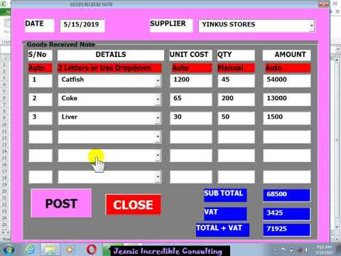
Task: Select the serial number field showing 1
Action: [40, 81]
